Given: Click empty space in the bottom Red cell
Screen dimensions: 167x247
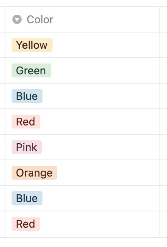Looking at the screenshot, I should tap(100, 224).
